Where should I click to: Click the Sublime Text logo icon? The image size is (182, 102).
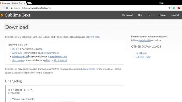pyautogui.click(x=2, y=15)
